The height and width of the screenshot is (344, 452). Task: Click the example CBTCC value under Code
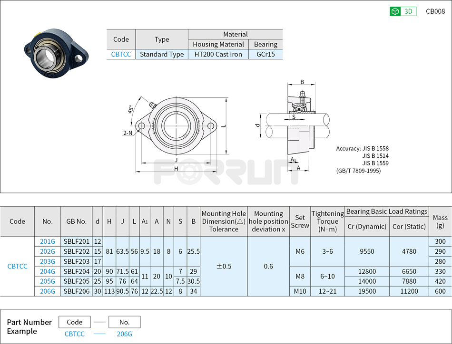pyautogui.click(x=74, y=334)
